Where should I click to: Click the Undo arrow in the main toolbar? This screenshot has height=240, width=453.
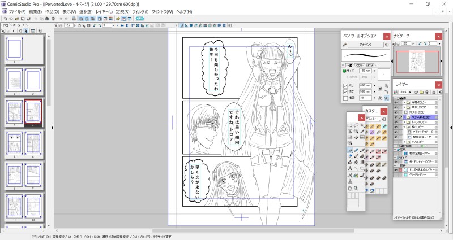pos(61,19)
